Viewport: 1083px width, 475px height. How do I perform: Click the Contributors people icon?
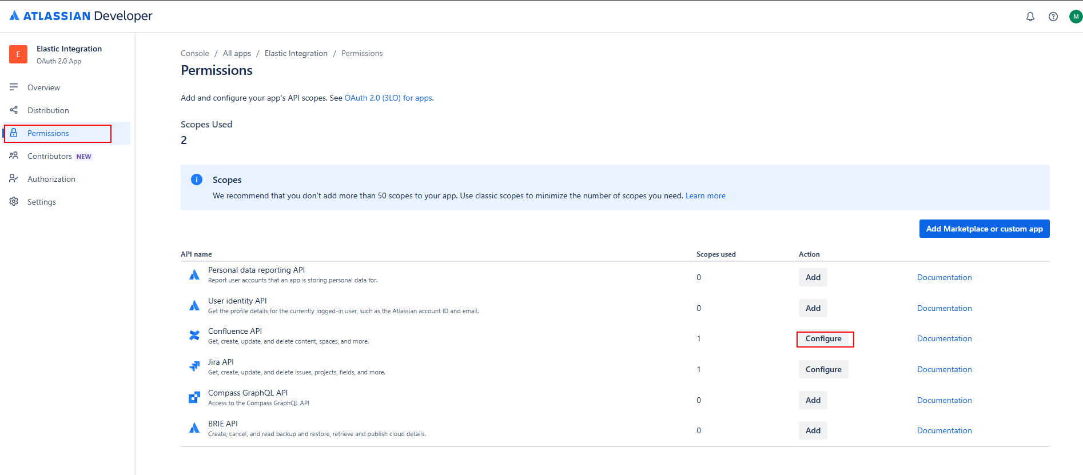pos(14,156)
